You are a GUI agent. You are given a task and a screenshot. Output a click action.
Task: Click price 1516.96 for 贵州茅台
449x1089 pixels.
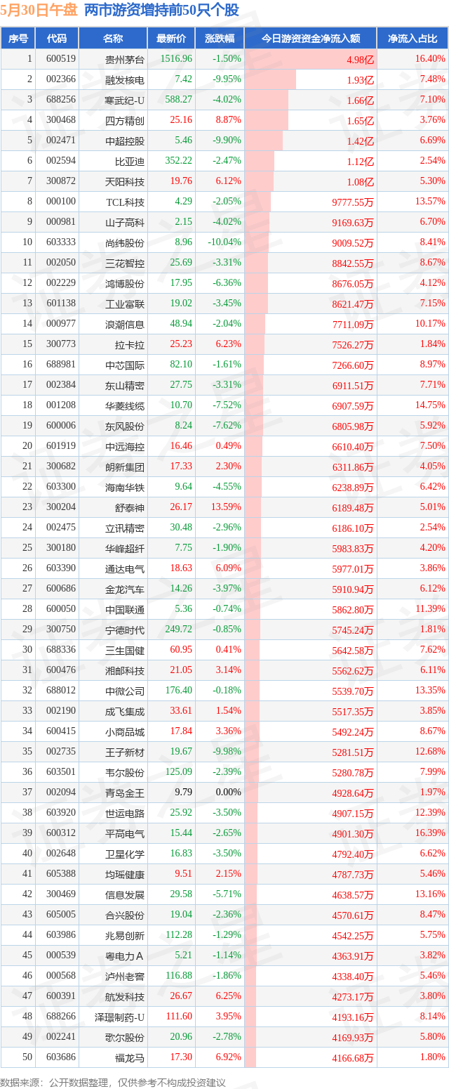click(x=176, y=59)
